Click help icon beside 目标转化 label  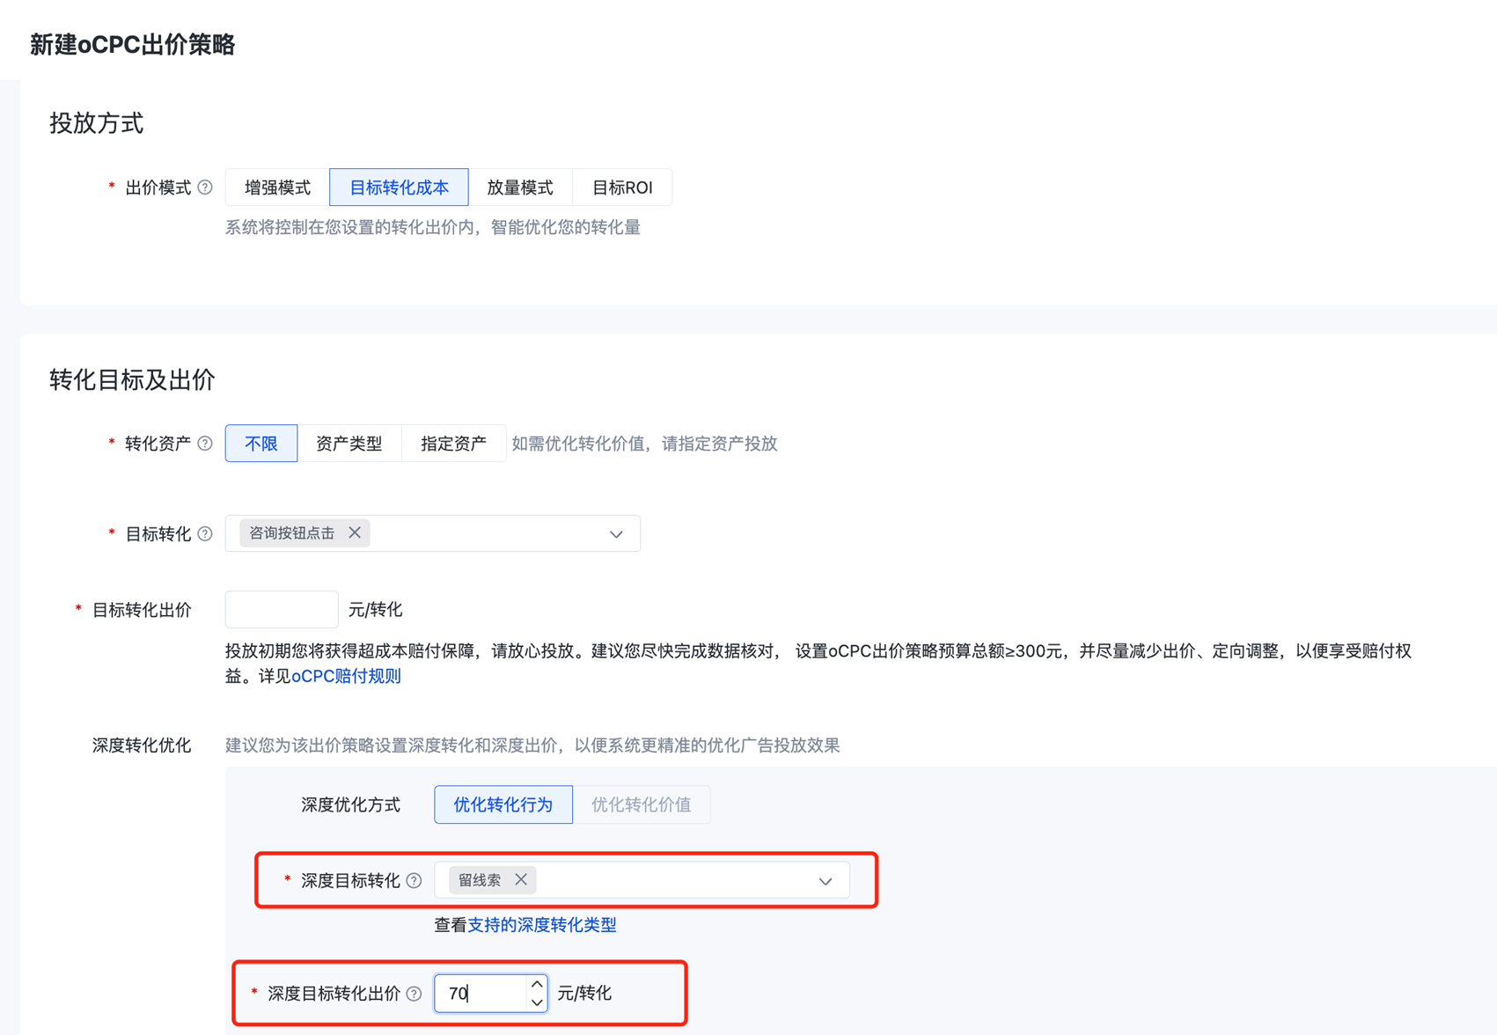click(205, 534)
